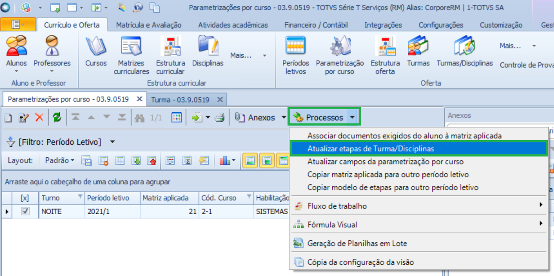Screen dimensions: 554x276
Task: Switch to Financeiro / Contábil tab
Action: point(316,25)
